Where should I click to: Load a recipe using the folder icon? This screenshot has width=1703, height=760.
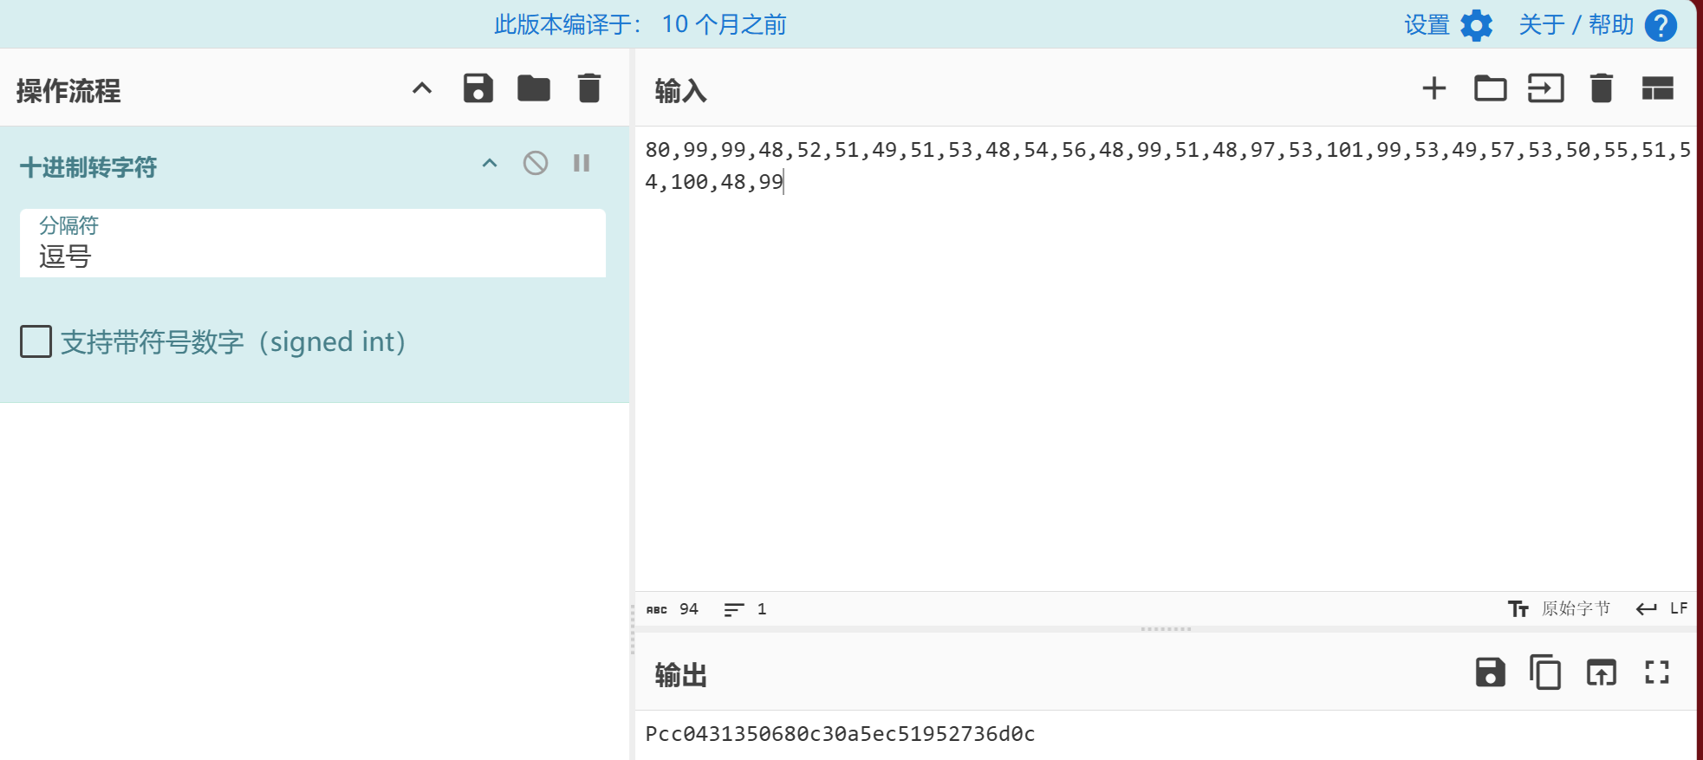(x=533, y=88)
